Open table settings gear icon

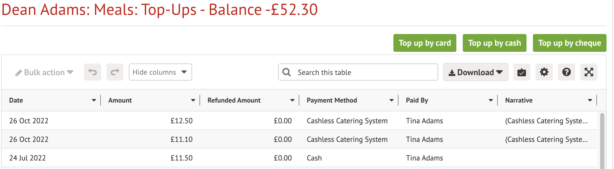(x=544, y=72)
